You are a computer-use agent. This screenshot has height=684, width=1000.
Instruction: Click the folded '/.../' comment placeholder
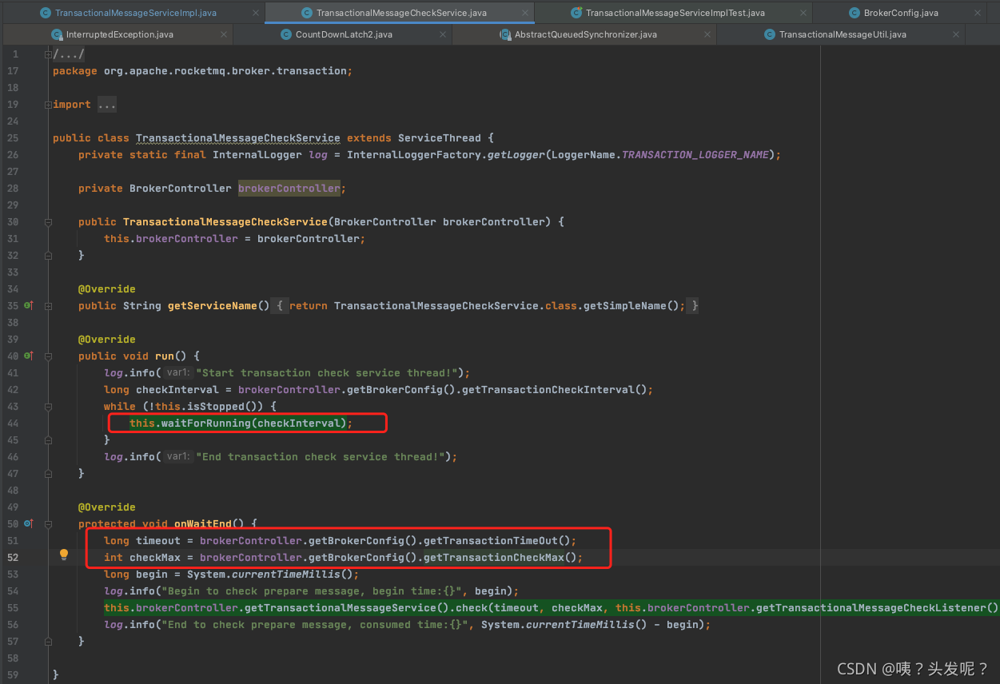tap(69, 54)
